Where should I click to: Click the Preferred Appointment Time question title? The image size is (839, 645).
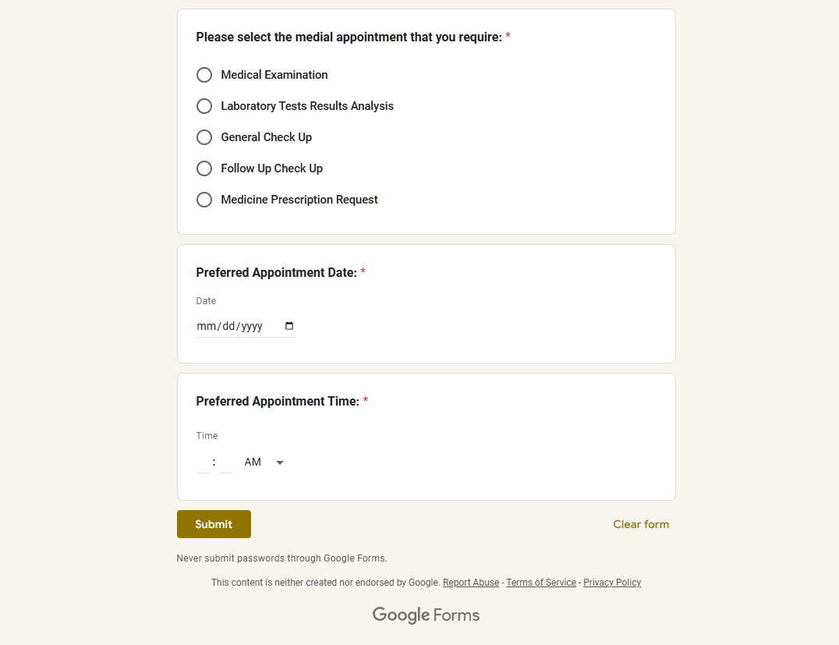coord(278,401)
